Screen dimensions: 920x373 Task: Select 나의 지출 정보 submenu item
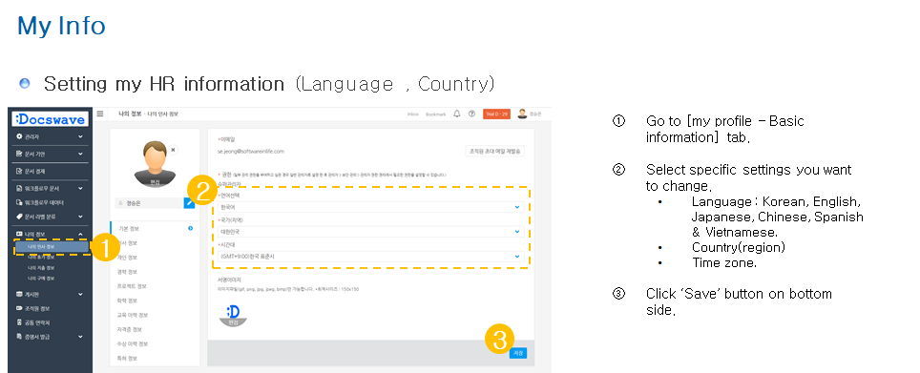point(41,267)
